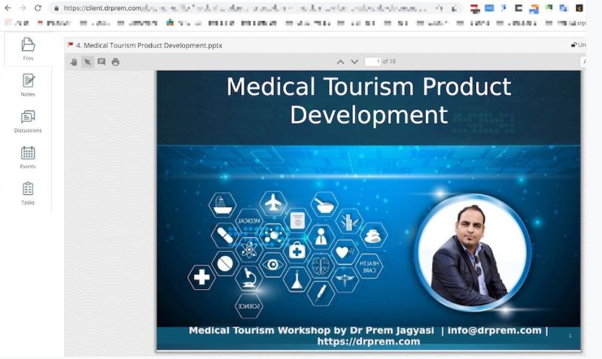Image resolution: width=602 pixels, height=359 pixels.
Task: Click the microscope hexagon icon on the slide
Action: [248, 278]
